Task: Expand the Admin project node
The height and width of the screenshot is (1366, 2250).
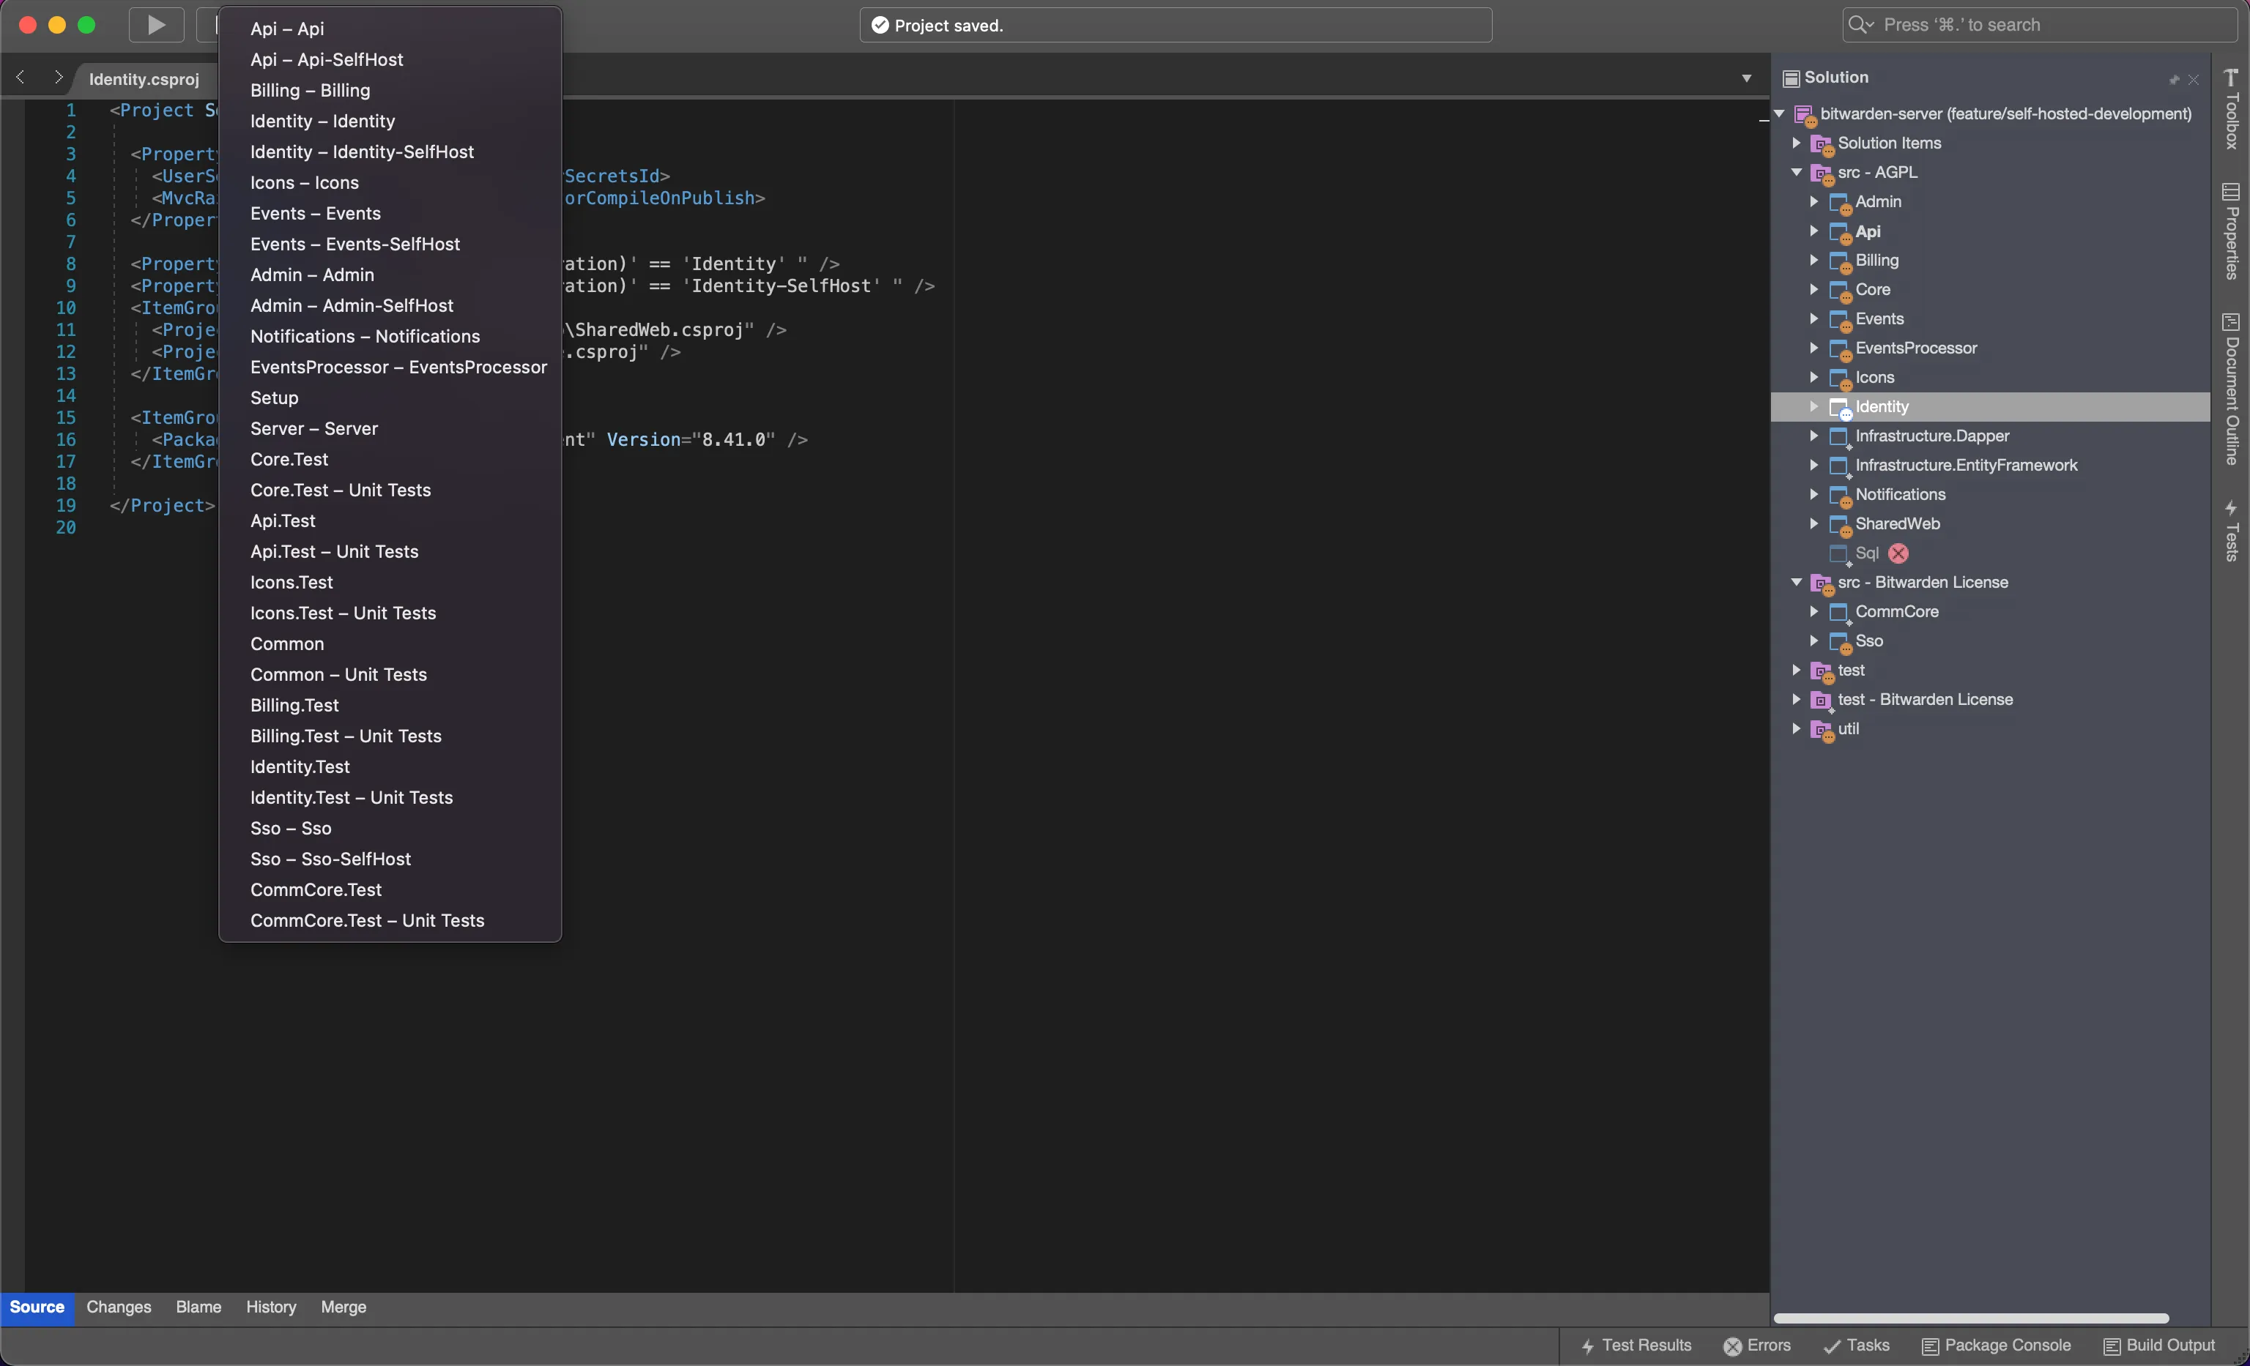Action: pyautogui.click(x=1813, y=201)
